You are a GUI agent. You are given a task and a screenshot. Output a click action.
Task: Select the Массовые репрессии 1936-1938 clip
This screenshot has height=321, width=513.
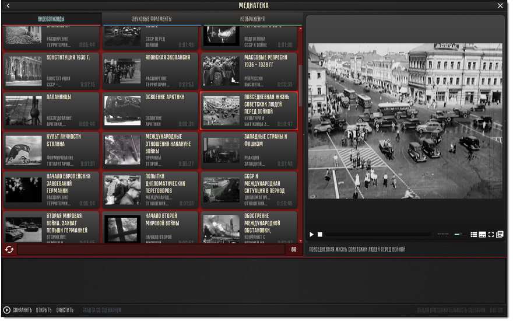(249, 71)
